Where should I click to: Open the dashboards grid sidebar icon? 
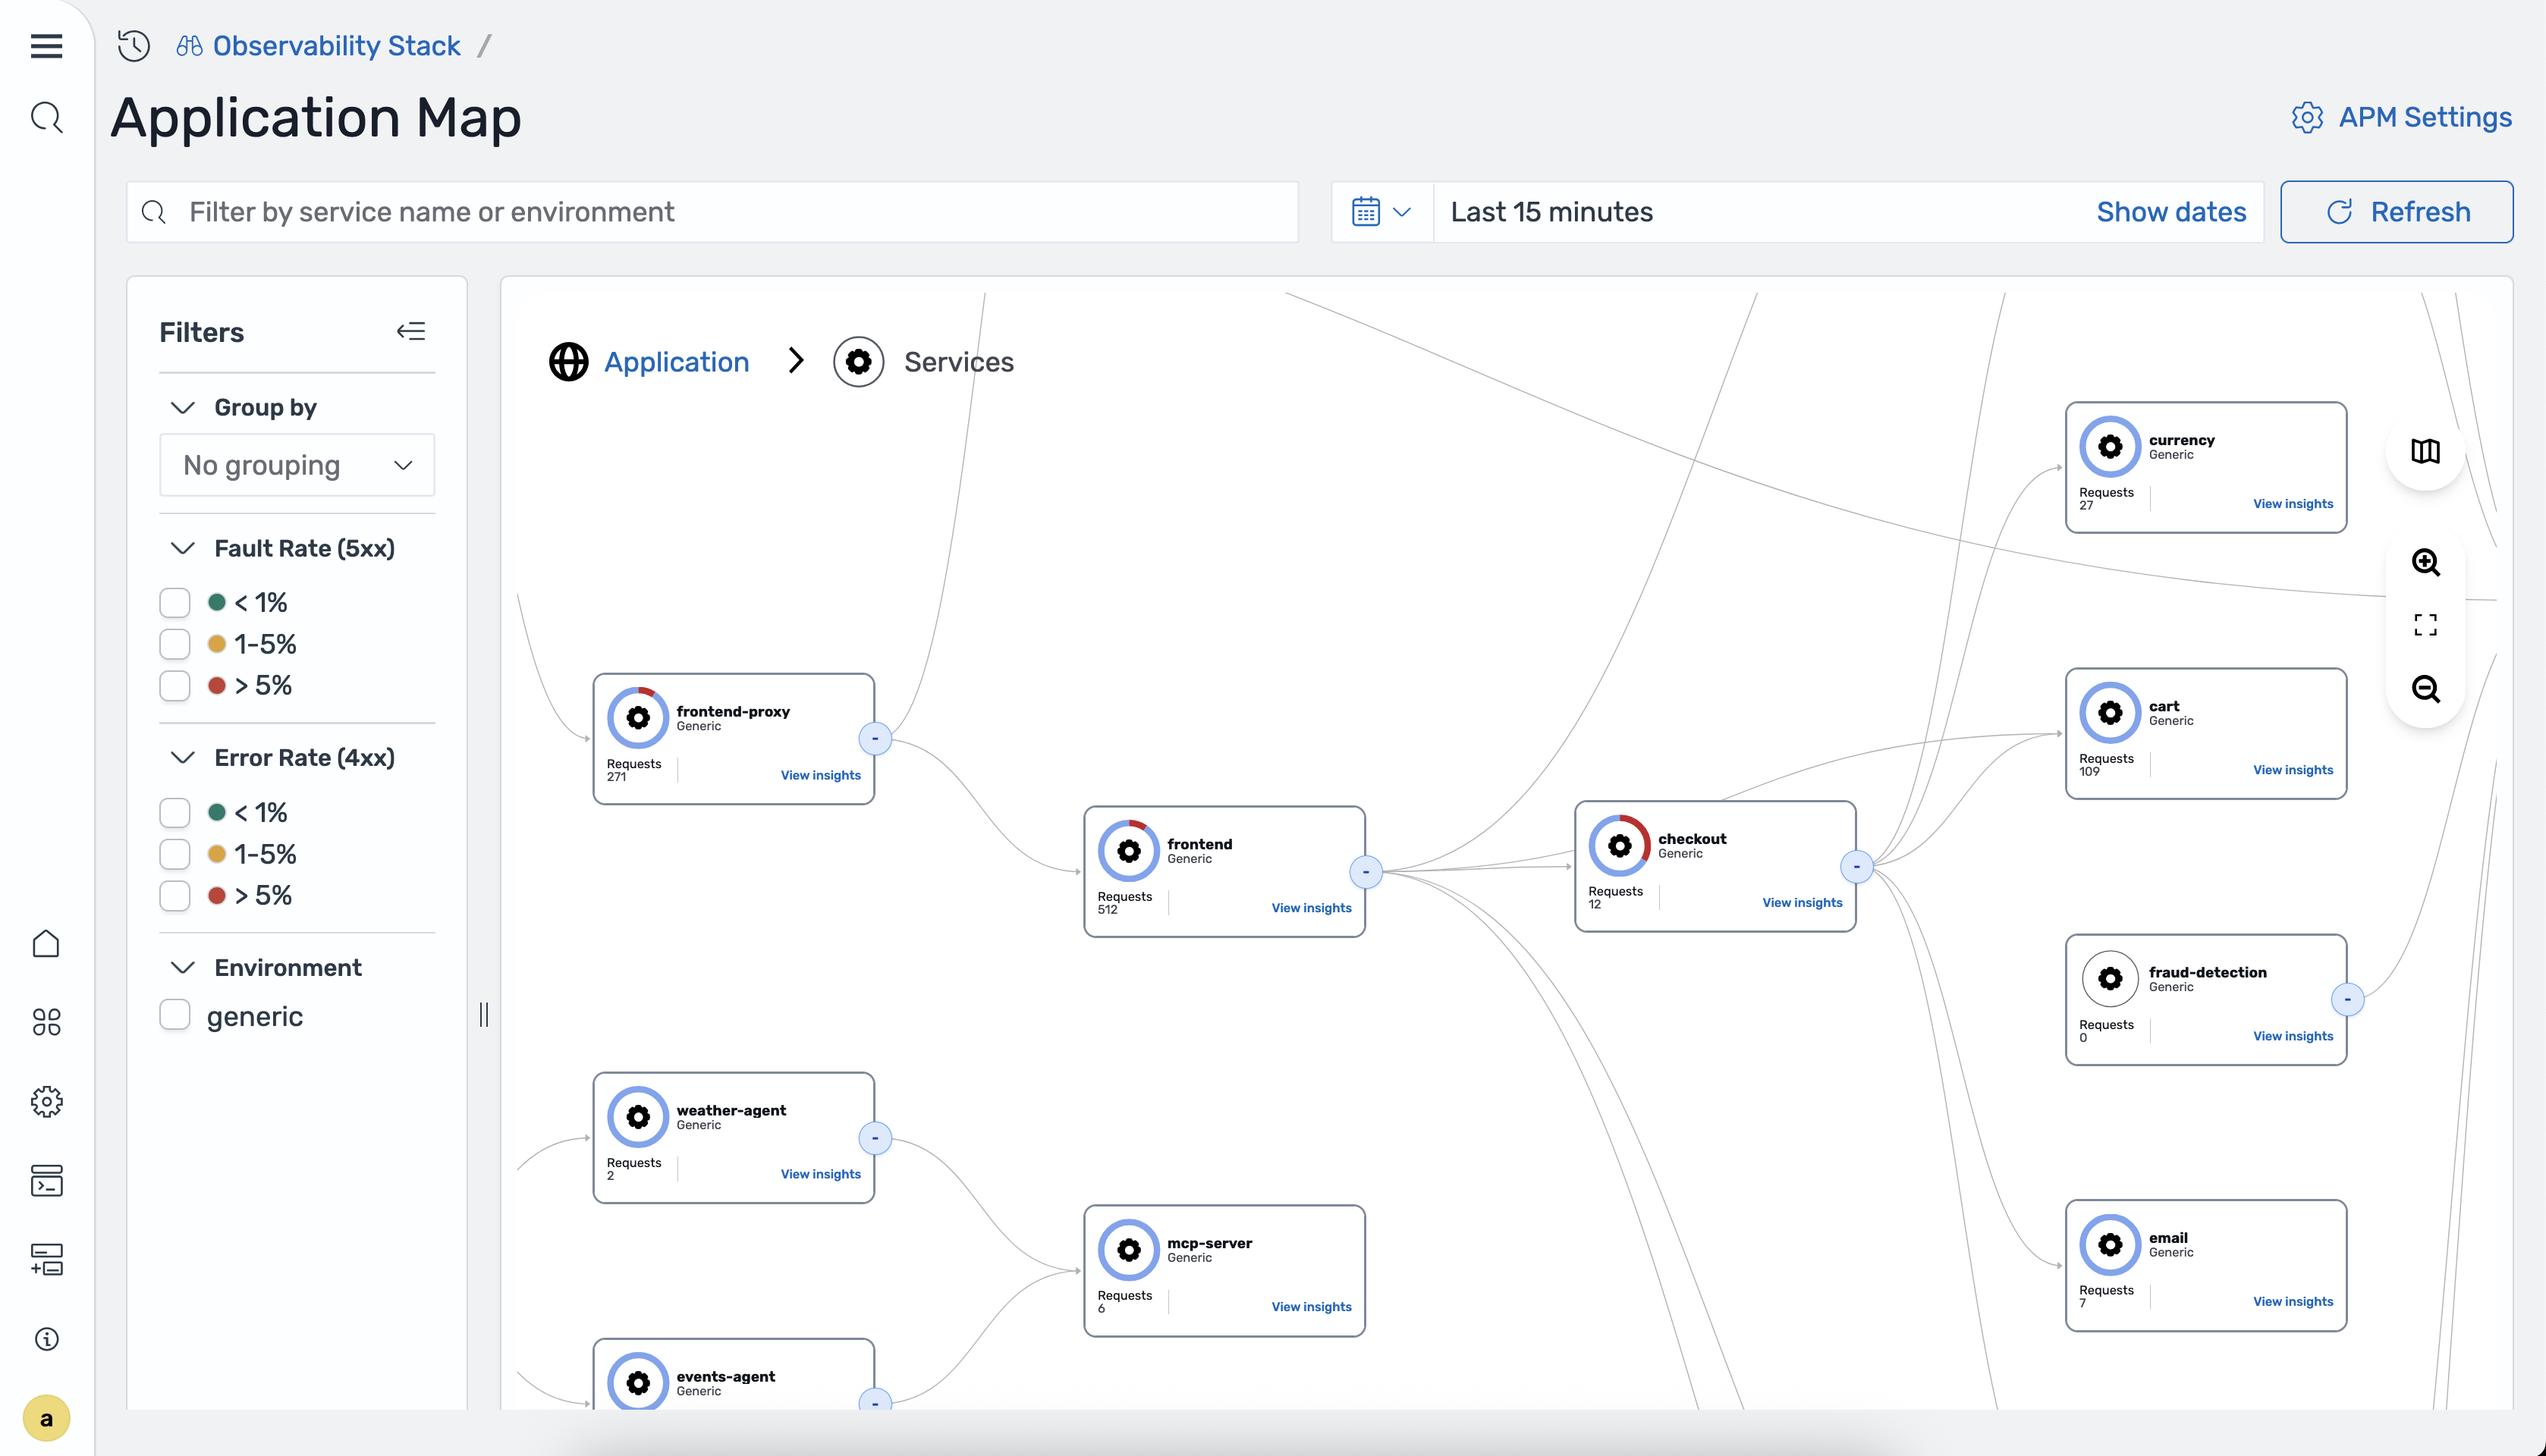pyautogui.click(x=46, y=1022)
